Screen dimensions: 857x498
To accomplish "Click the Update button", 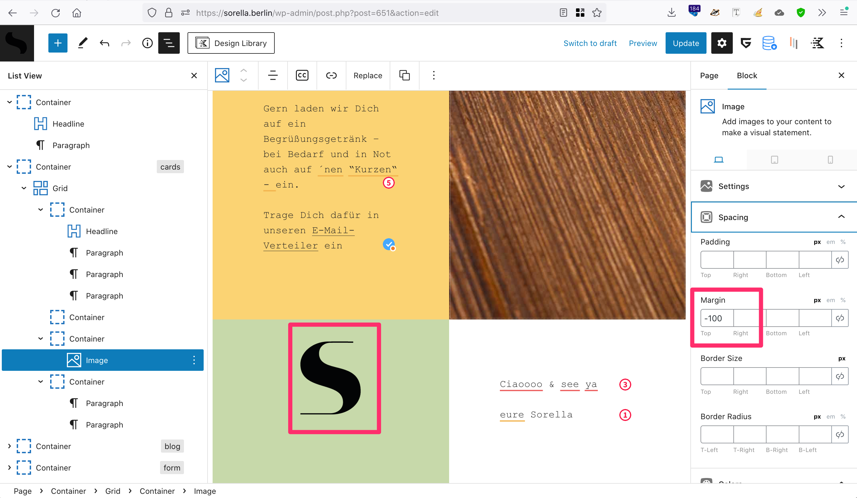I will 686,43.
